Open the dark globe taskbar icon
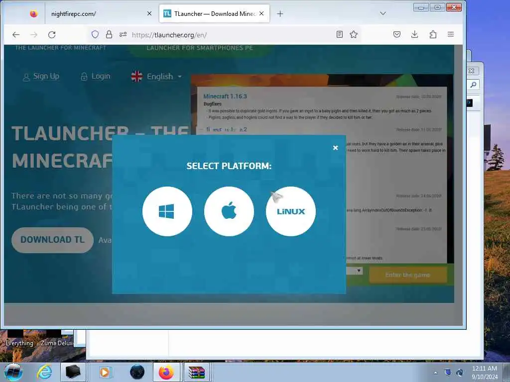Image resolution: width=510 pixels, height=382 pixels. pos(137,372)
